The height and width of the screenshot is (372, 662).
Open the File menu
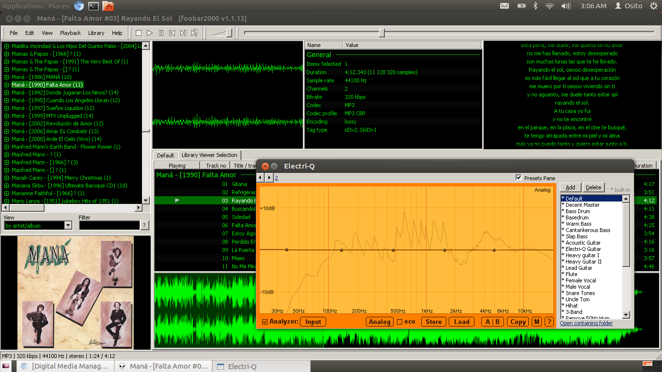[14, 33]
